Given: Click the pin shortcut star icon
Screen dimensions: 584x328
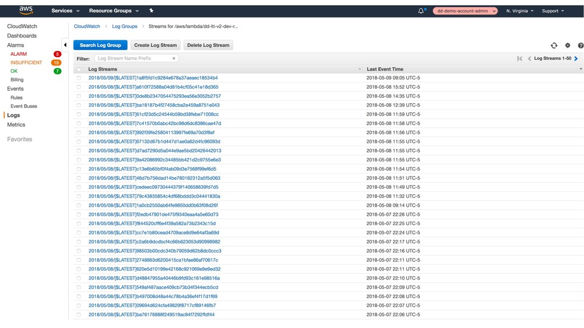Looking at the screenshot, I should point(151,10).
